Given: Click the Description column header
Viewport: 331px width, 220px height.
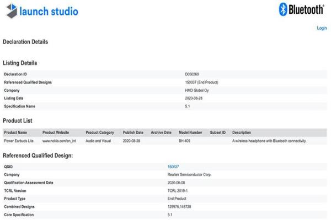Looking at the screenshot, I should [242, 133].
